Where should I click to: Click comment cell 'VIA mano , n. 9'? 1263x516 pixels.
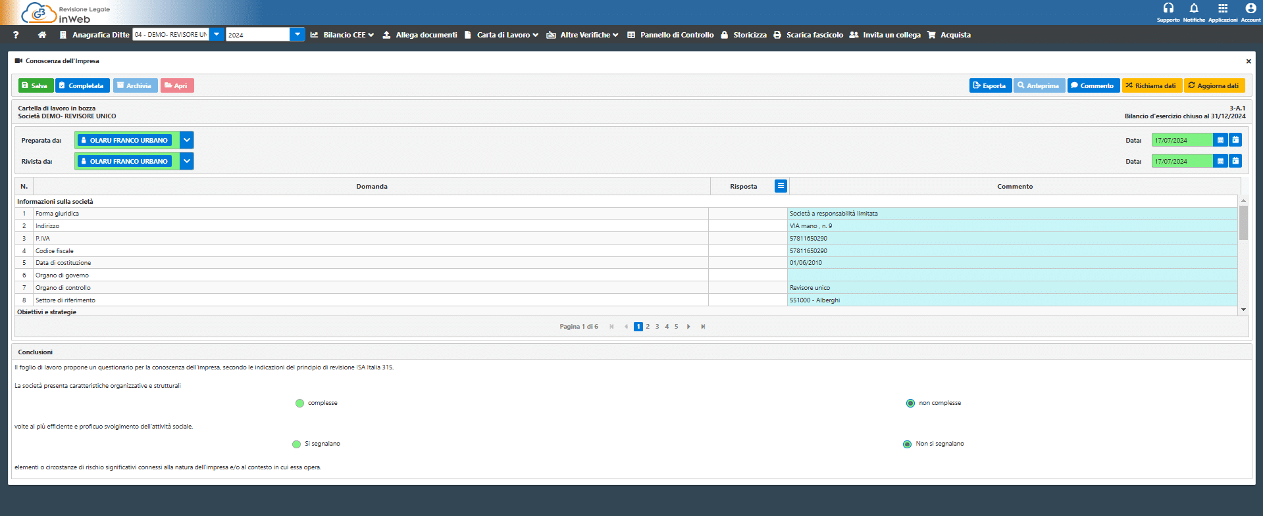click(x=1012, y=226)
